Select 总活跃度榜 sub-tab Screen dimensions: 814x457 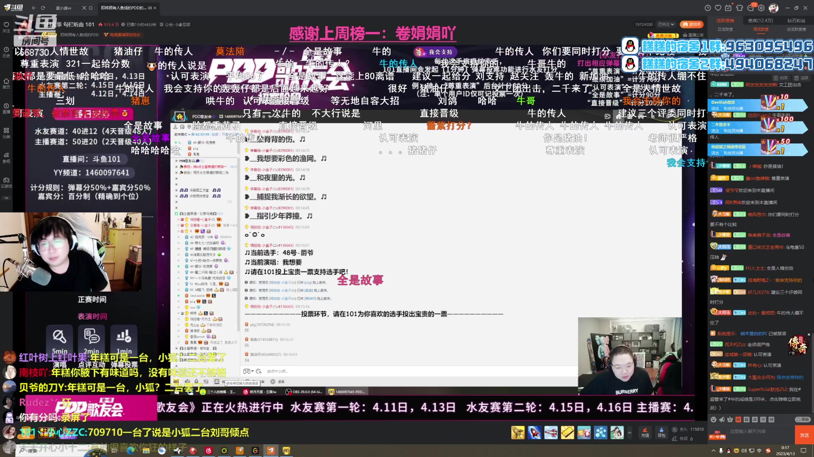(x=796, y=29)
